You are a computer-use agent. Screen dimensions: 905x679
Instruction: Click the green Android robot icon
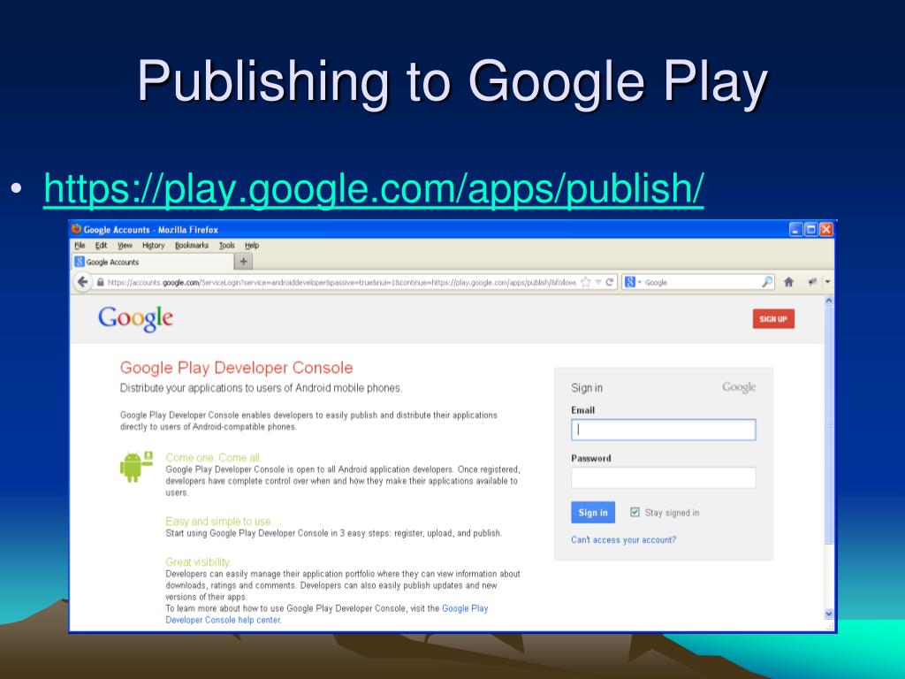tap(136, 467)
